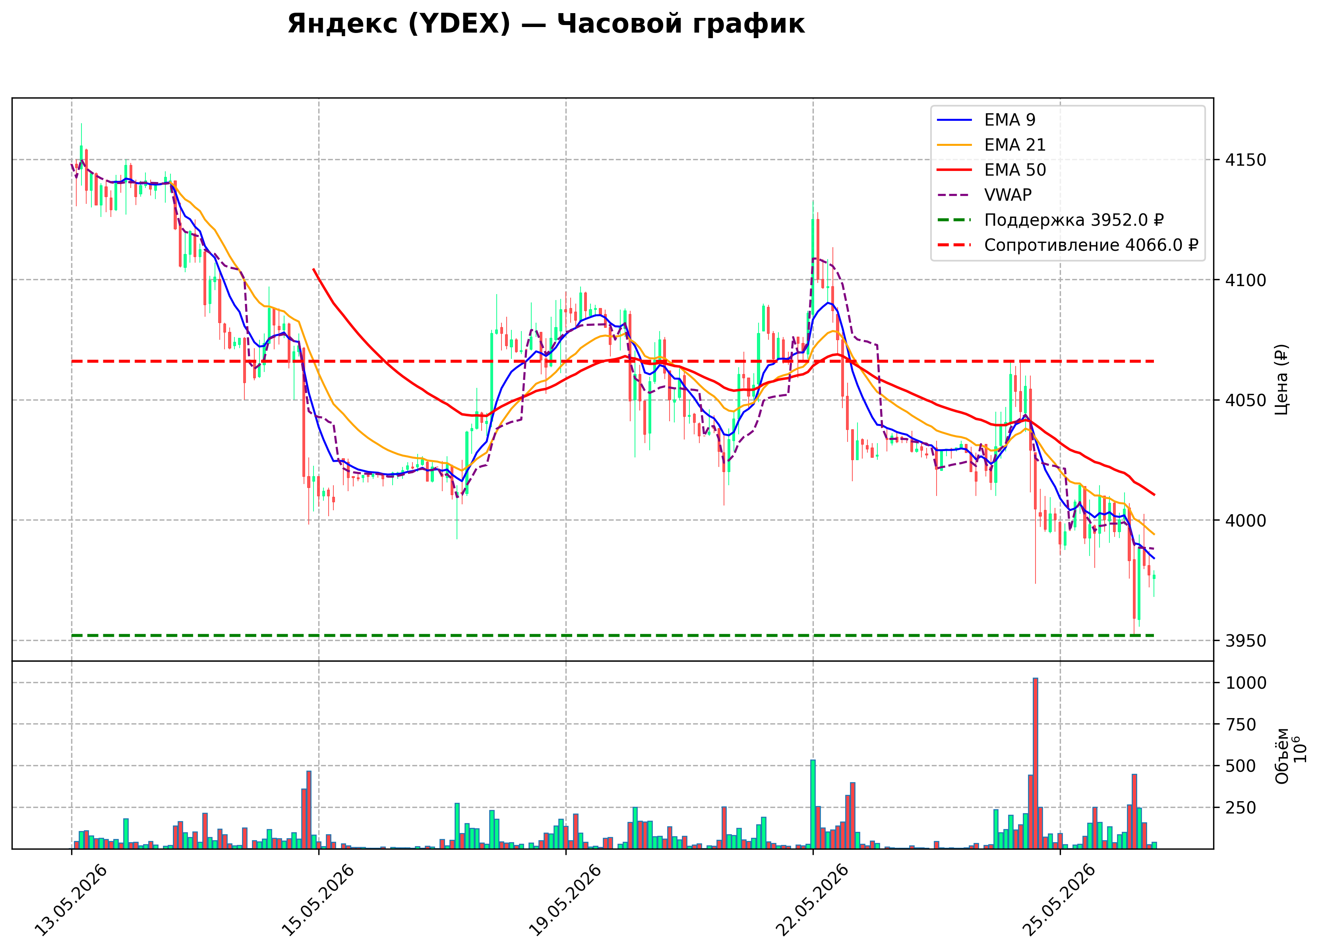
Task: Click the 'Цена (₽)' axis title
Action: point(1281,380)
